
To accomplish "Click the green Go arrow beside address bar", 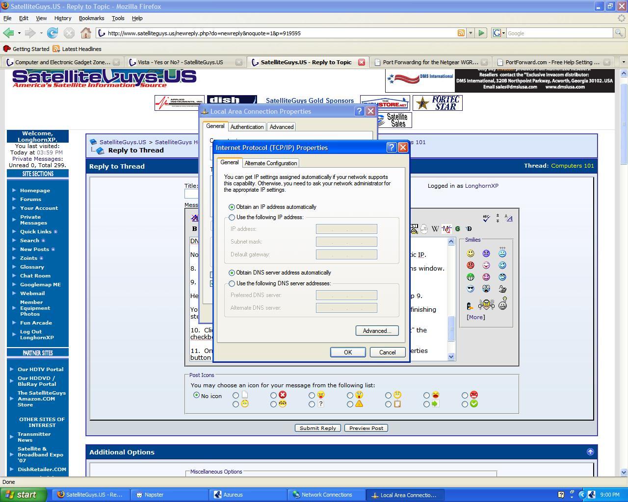I will coord(481,33).
